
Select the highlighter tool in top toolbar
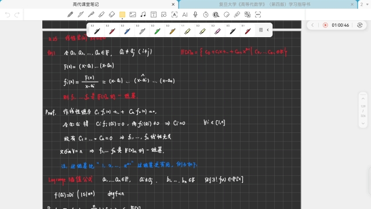[x=101, y=15]
